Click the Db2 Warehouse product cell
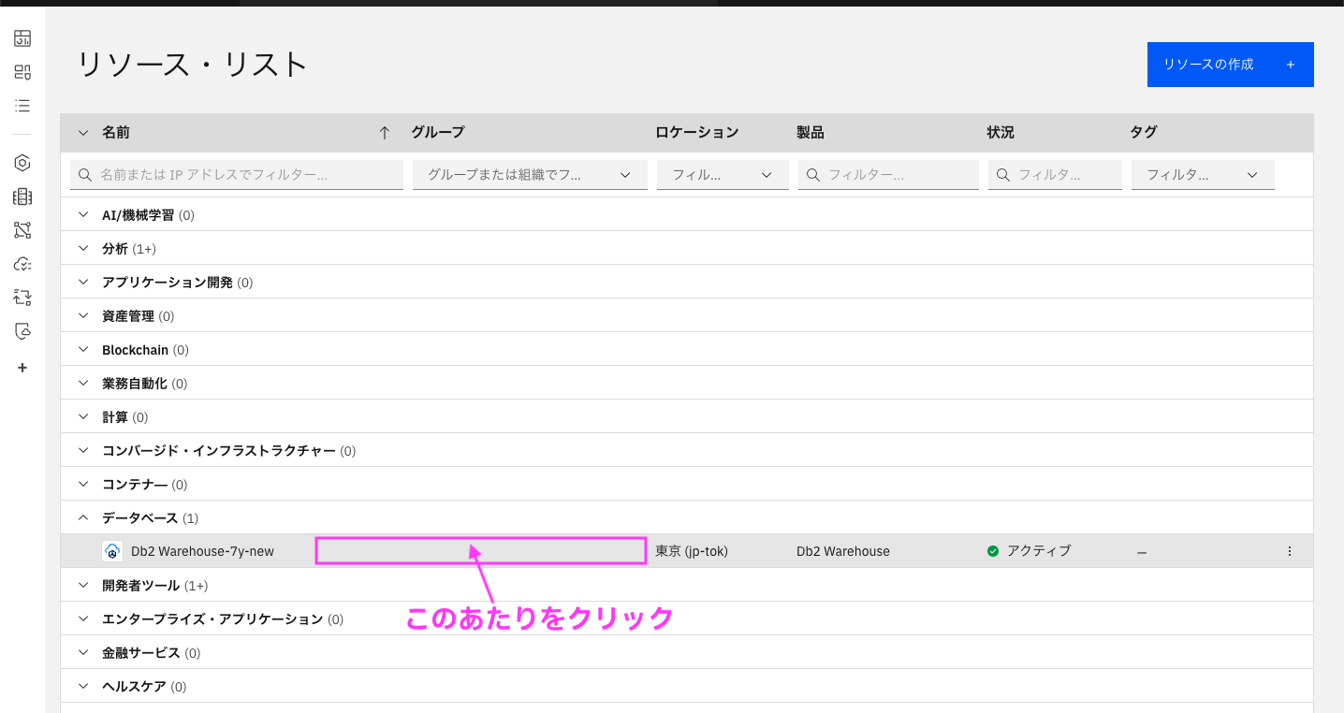Screen dimensions: 1344x713 coord(843,551)
